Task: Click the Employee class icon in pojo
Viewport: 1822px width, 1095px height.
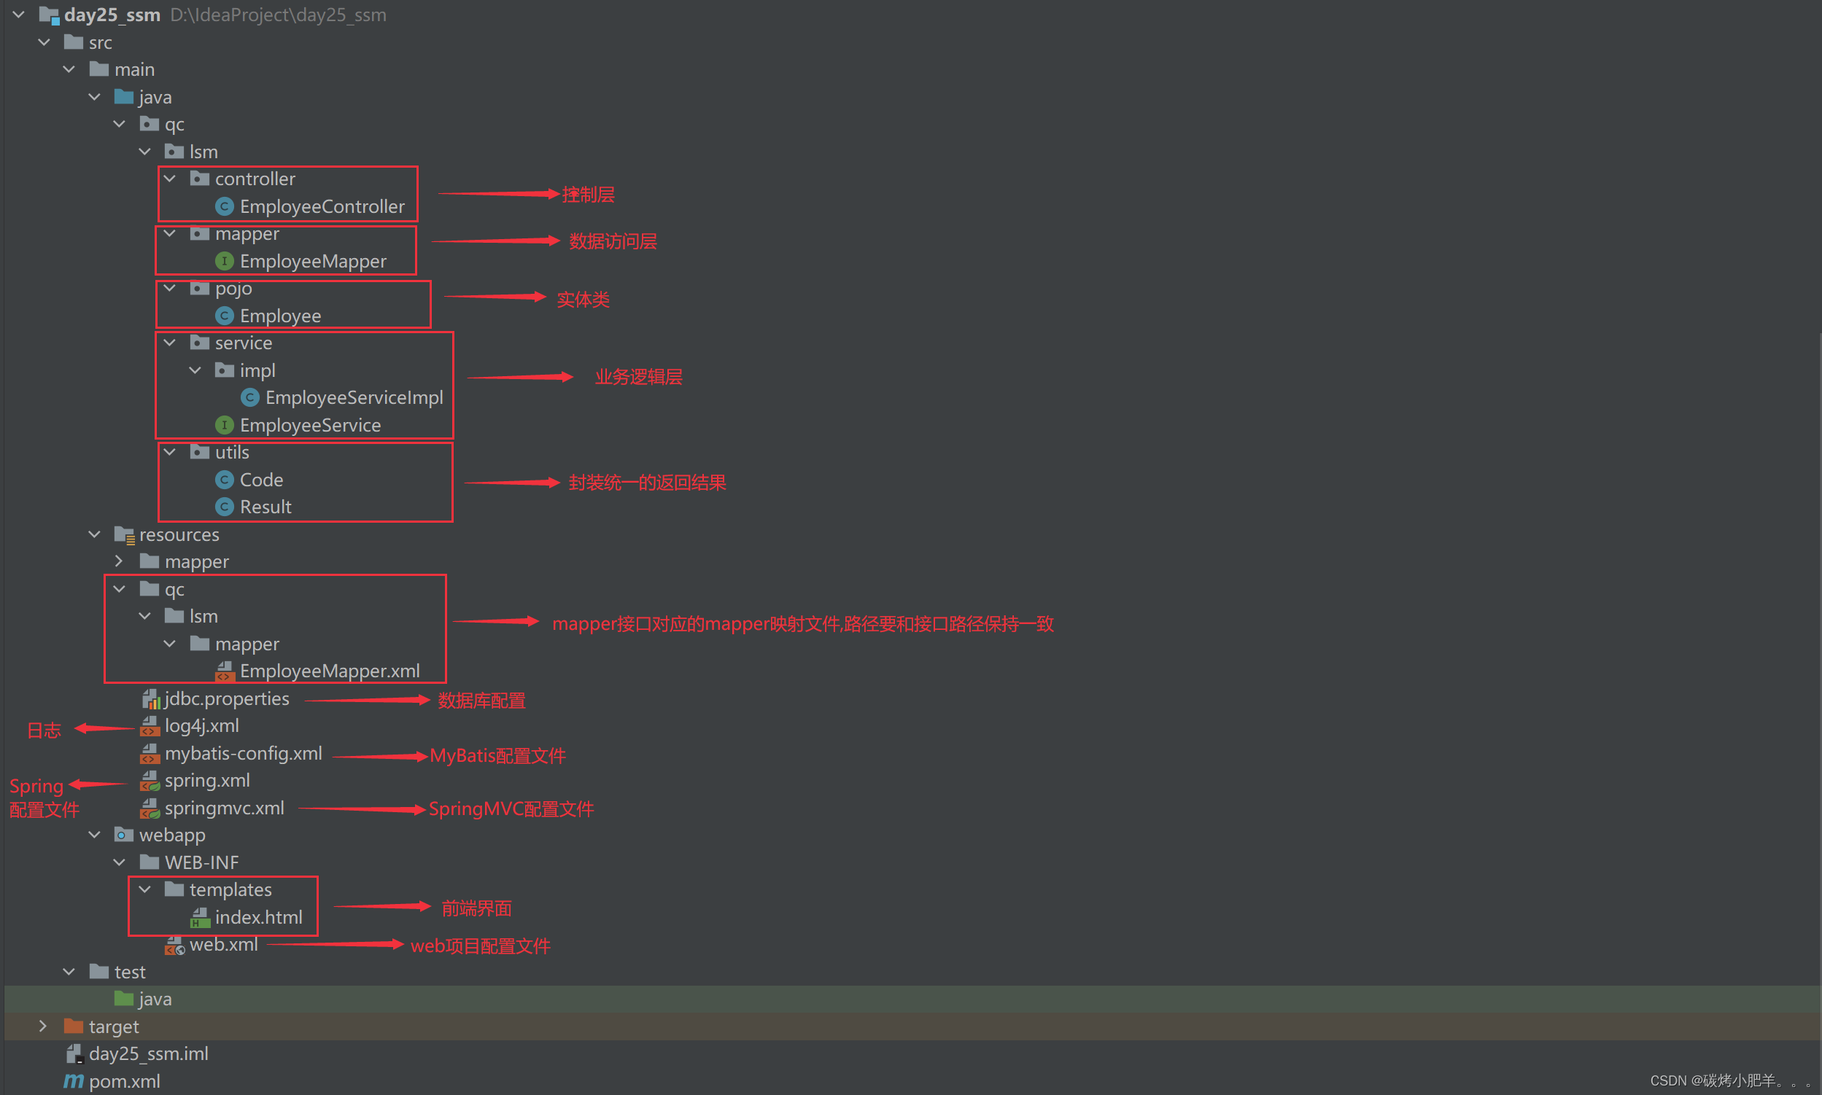Action: (x=225, y=316)
